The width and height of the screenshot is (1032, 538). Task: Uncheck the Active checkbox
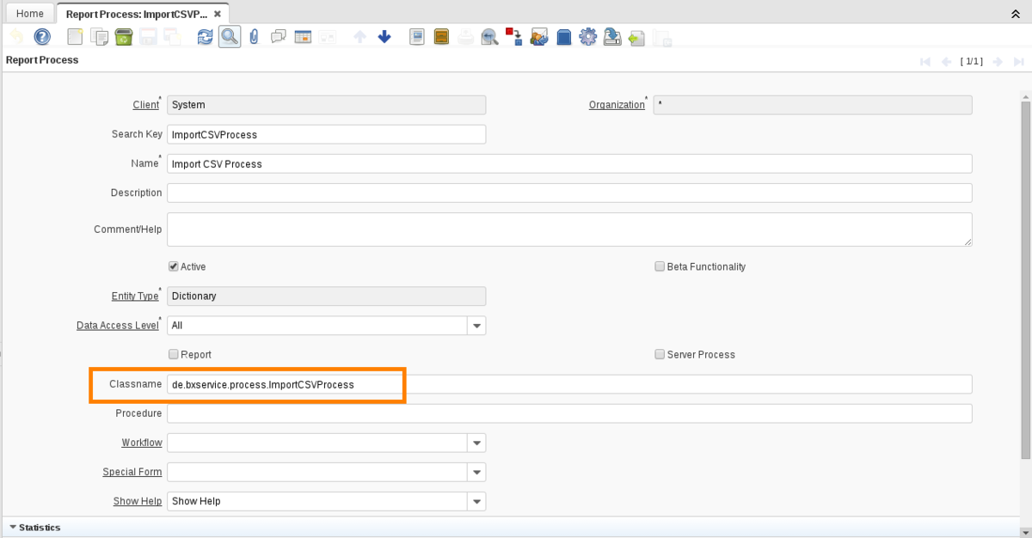click(x=174, y=266)
